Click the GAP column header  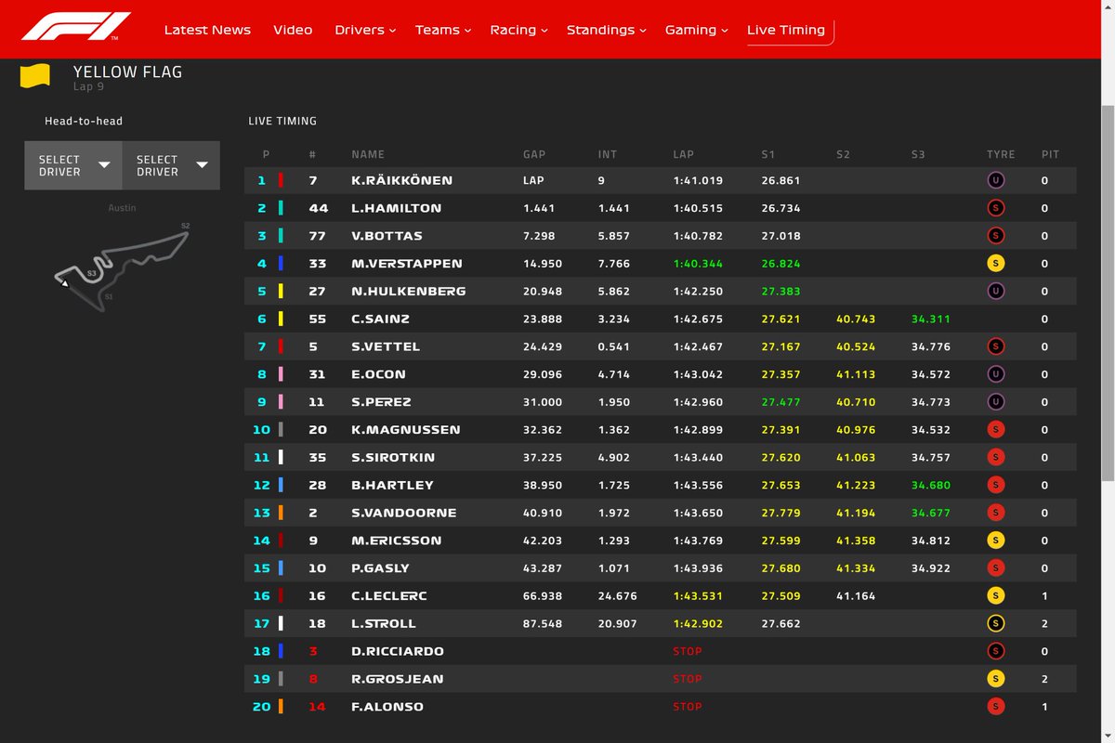click(x=534, y=154)
